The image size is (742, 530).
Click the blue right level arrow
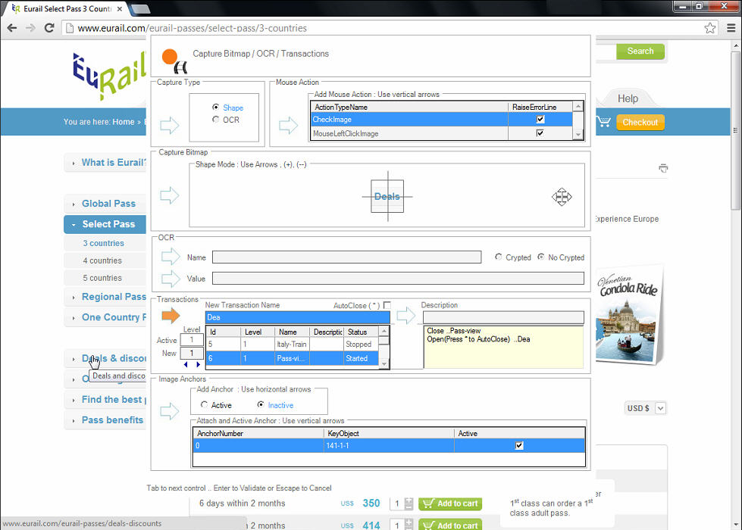pyautogui.click(x=198, y=364)
